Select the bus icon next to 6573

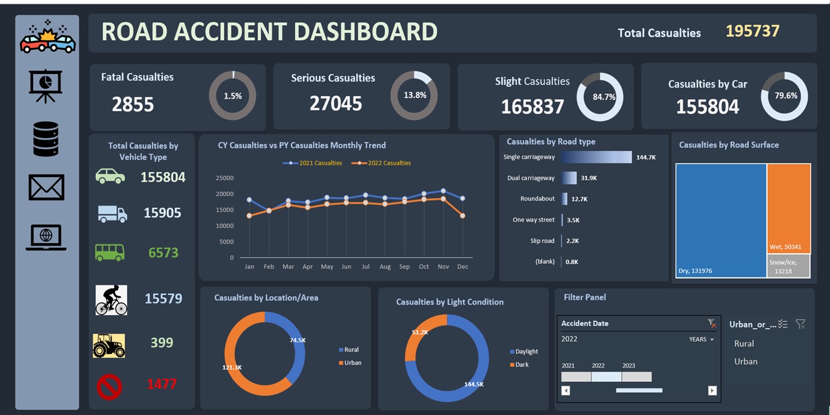pyautogui.click(x=110, y=252)
